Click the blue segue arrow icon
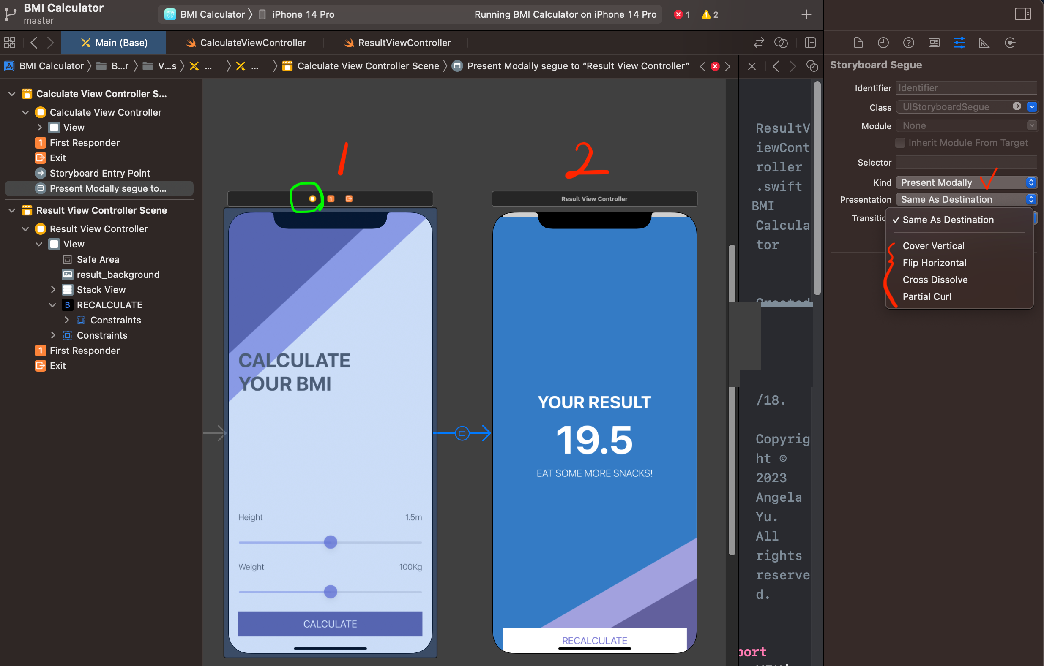The height and width of the screenshot is (666, 1044). 462,433
